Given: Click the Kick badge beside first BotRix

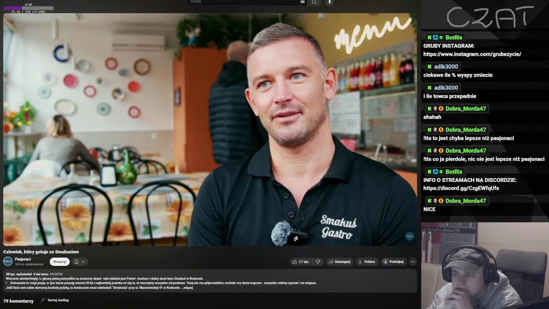Looking at the screenshot, I should pos(429,38).
